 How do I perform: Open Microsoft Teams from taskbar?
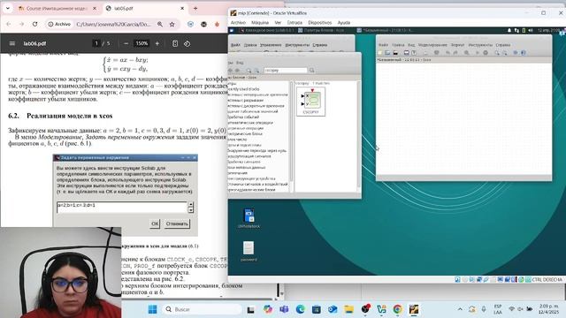pos(284,309)
